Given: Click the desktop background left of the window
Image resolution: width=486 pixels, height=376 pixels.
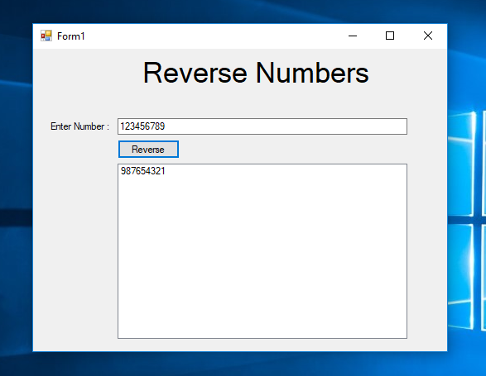Looking at the screenshot, I should coord(16,186).
